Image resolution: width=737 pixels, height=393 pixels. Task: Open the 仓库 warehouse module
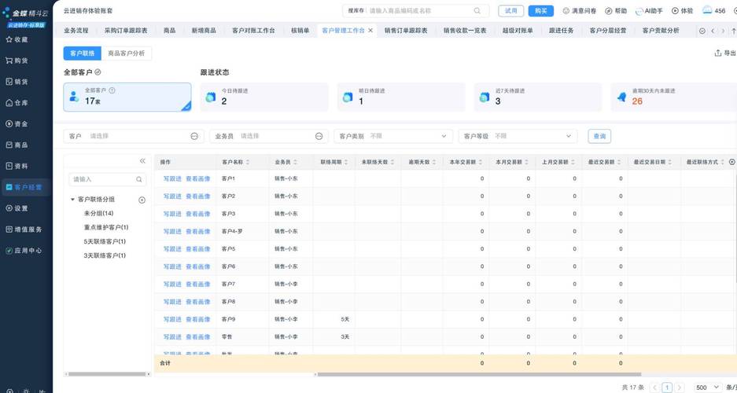click(17, 103)
